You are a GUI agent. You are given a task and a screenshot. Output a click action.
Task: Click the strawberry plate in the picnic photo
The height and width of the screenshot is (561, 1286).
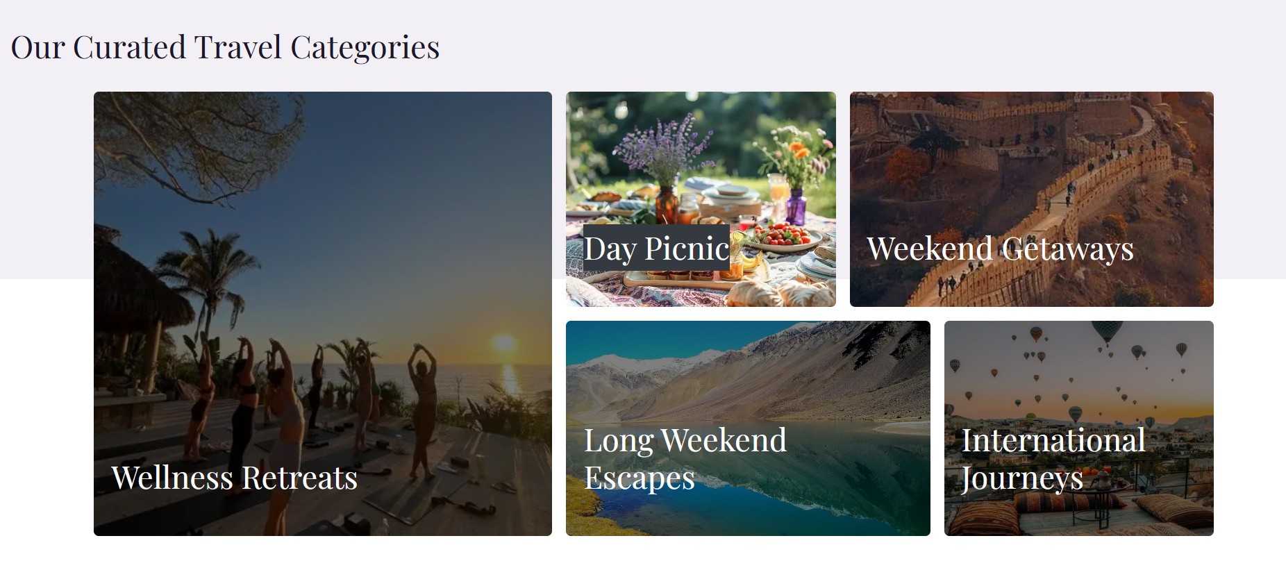pos(783,236)
